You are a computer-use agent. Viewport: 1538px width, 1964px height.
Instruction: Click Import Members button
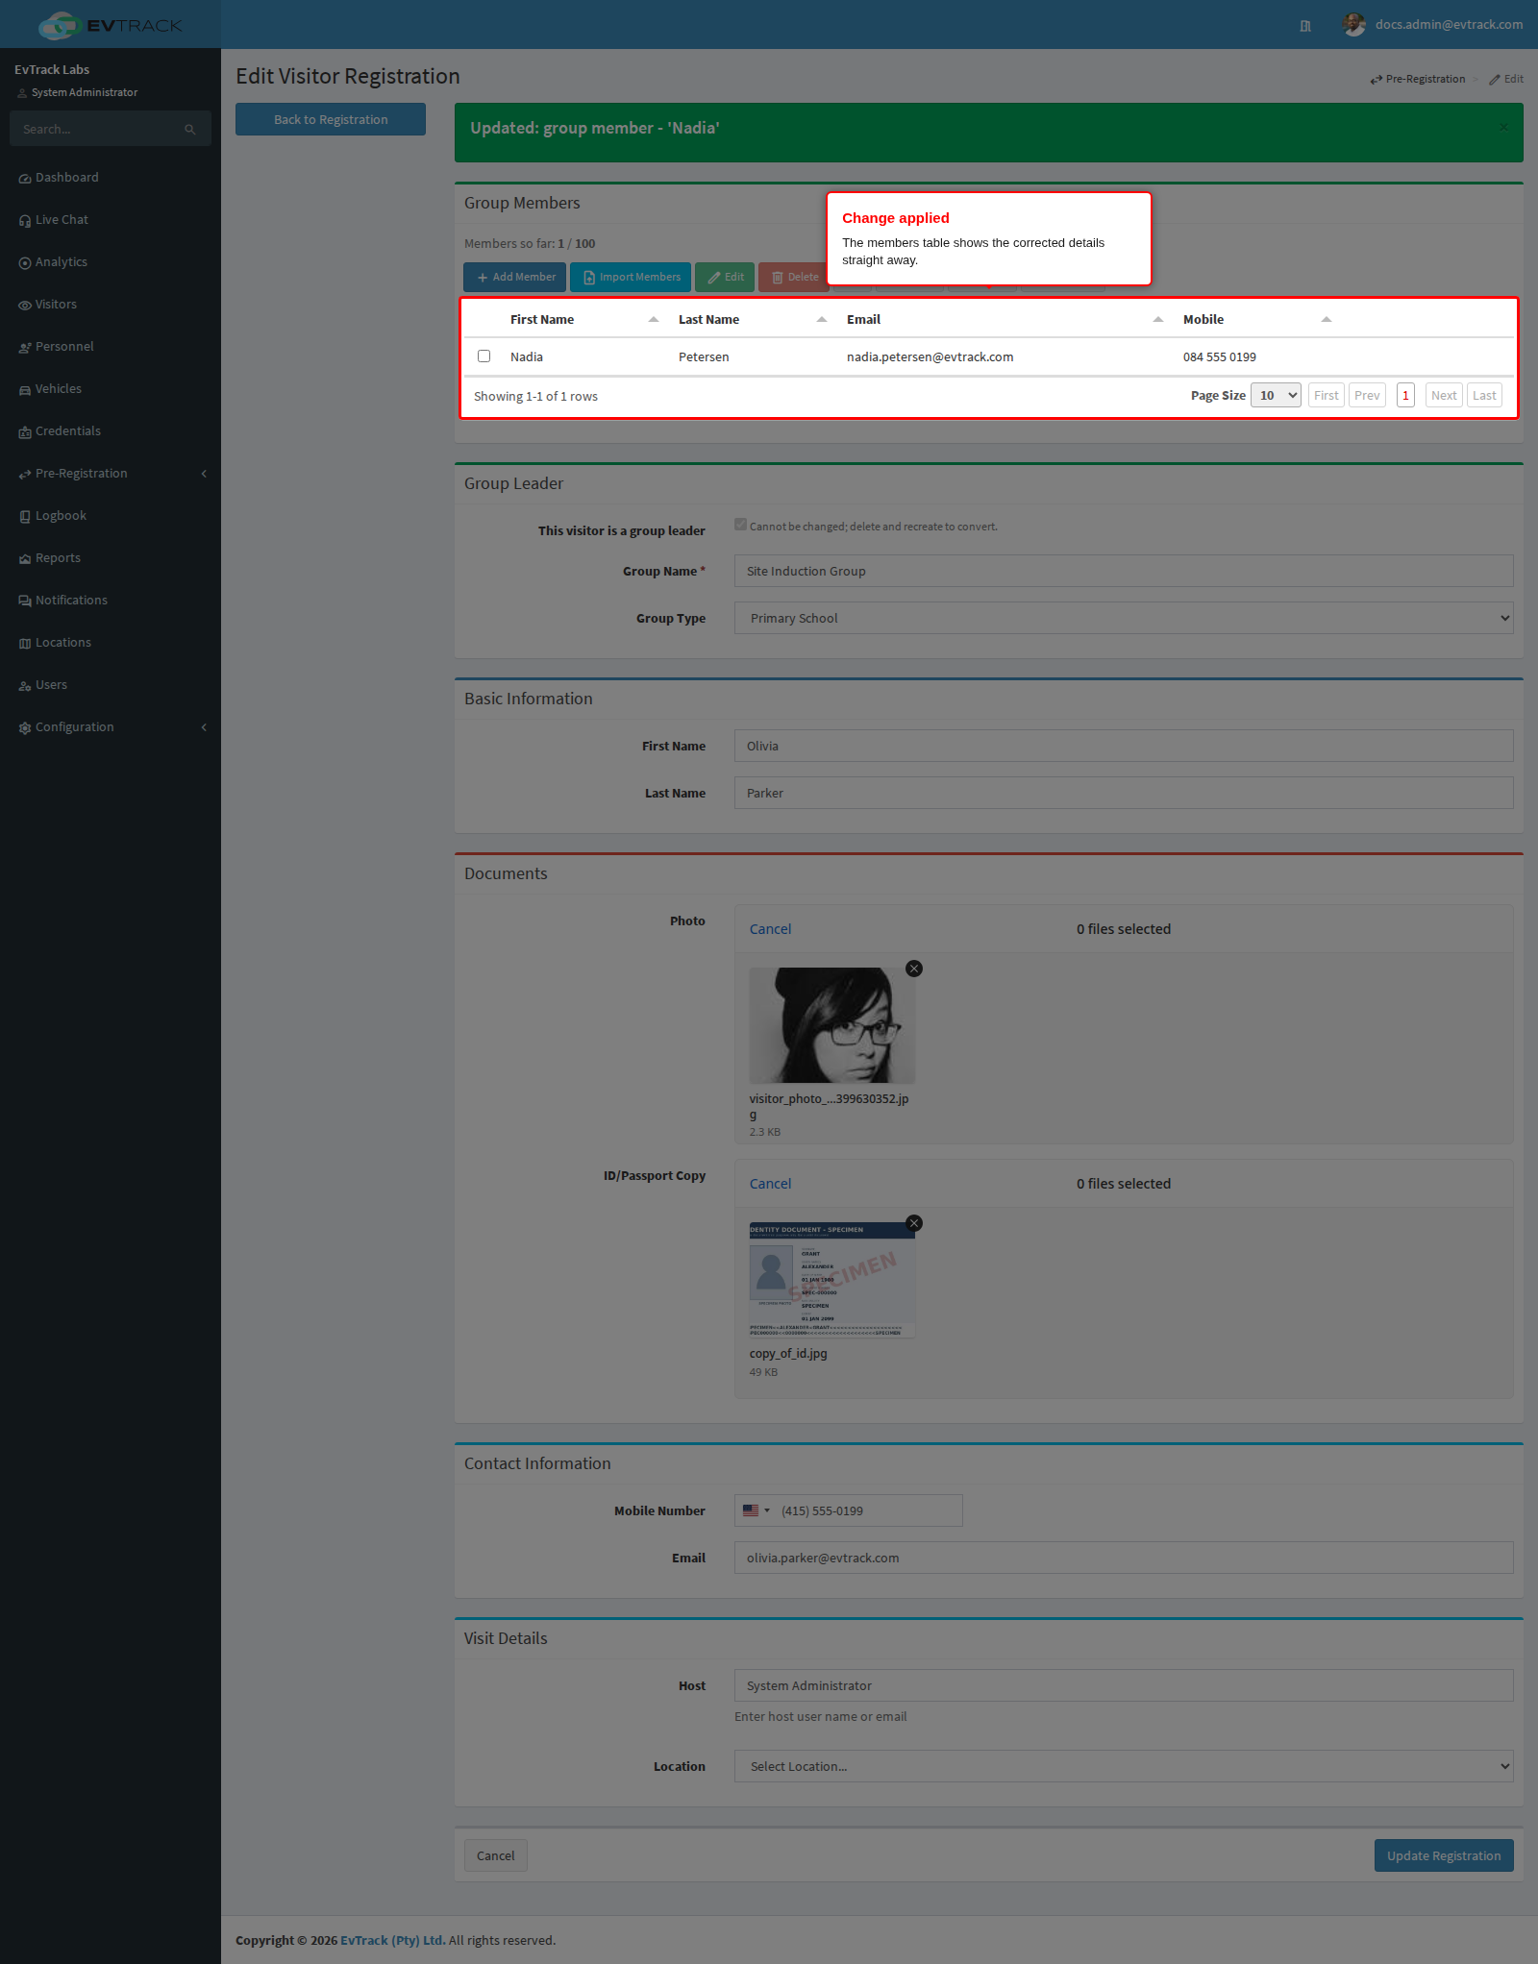(631, 277)
